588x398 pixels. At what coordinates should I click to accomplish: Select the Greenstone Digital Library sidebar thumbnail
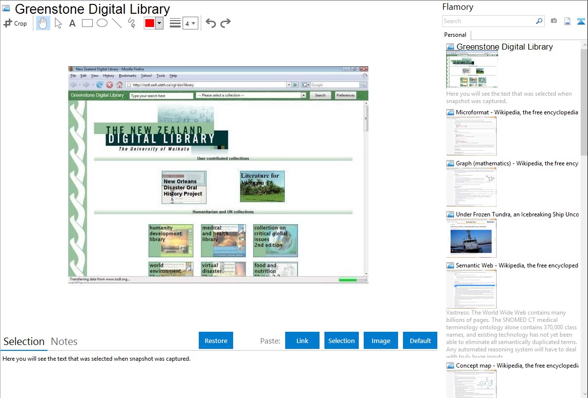[472, 70]
